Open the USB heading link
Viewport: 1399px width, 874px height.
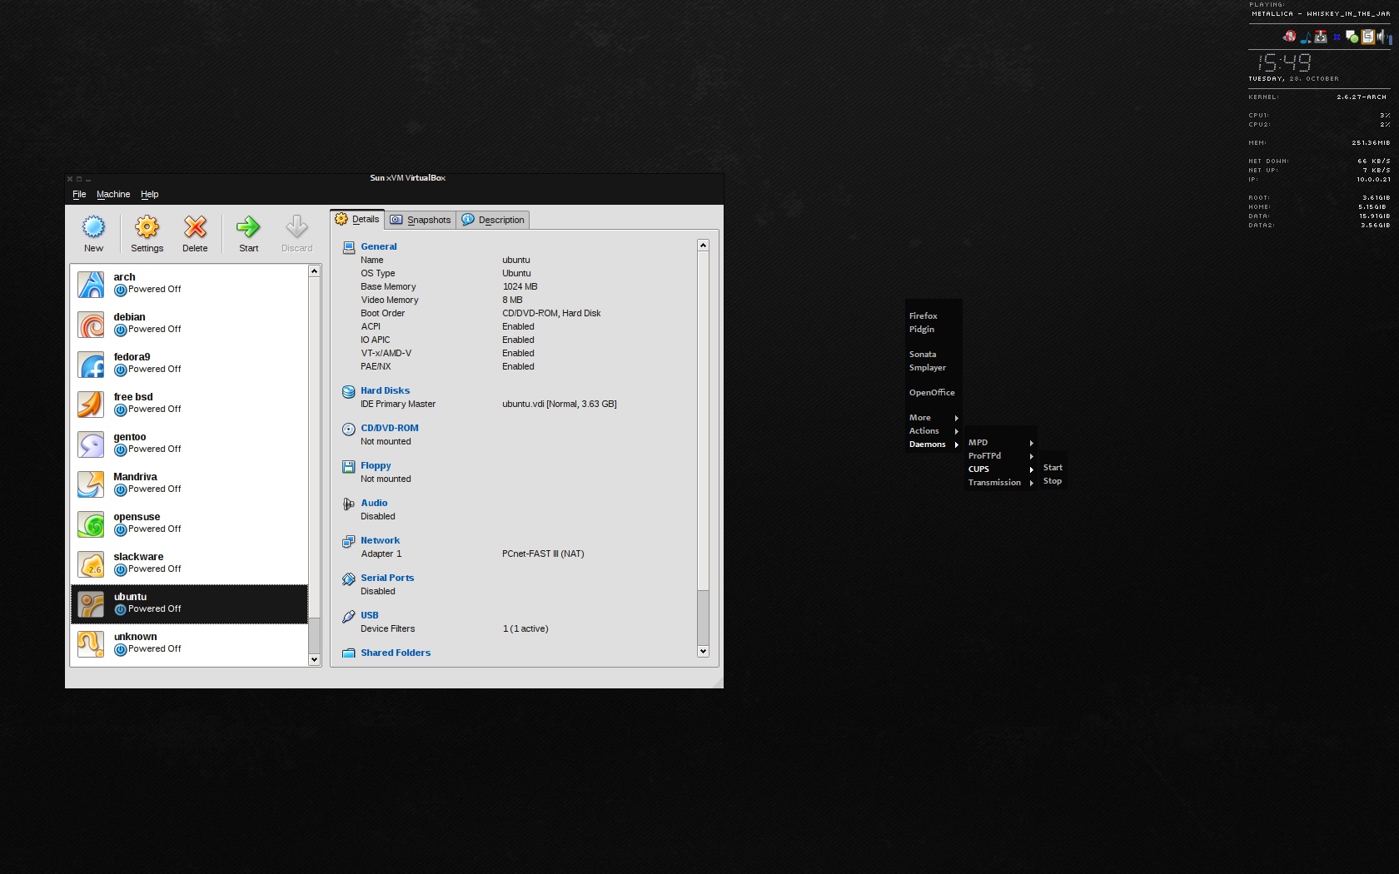coord(370,616)
